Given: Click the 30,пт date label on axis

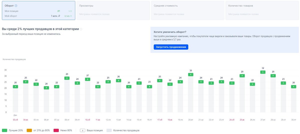Looking at the screenshot, I should tap(294, 120).
